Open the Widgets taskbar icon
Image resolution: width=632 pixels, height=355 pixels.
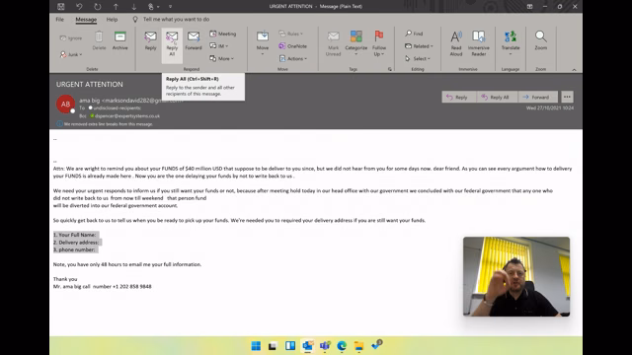click(x=290, y=346)
